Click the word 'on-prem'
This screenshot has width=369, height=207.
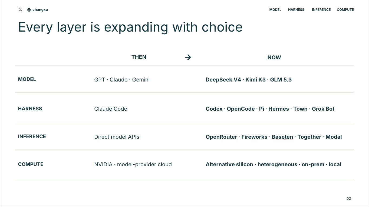pyautogui.click(x=313, y=164)
